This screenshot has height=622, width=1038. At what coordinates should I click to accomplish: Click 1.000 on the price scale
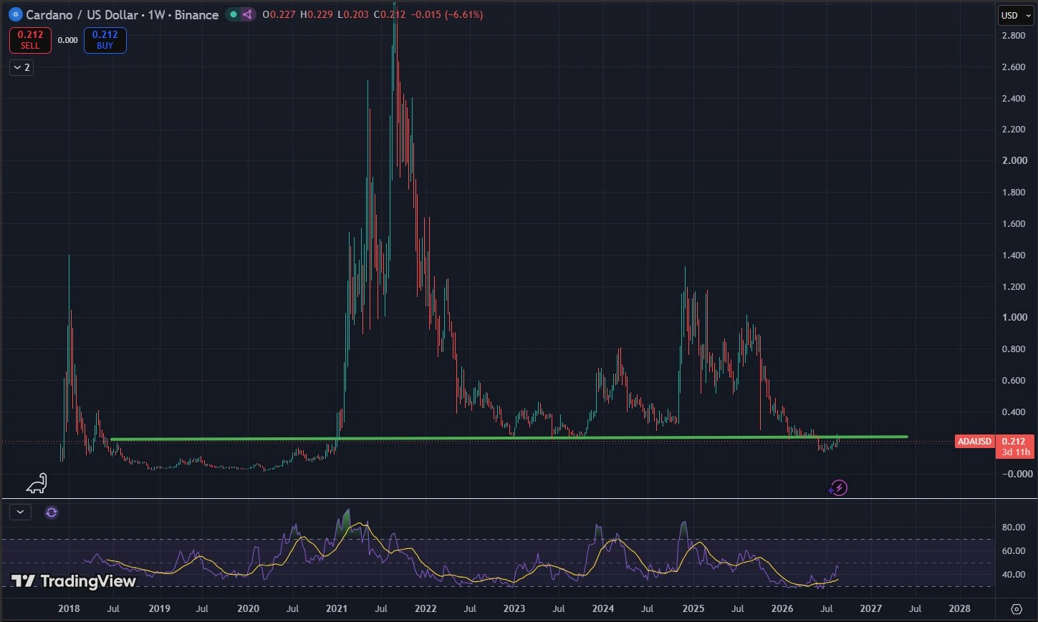click(1014, 318)
